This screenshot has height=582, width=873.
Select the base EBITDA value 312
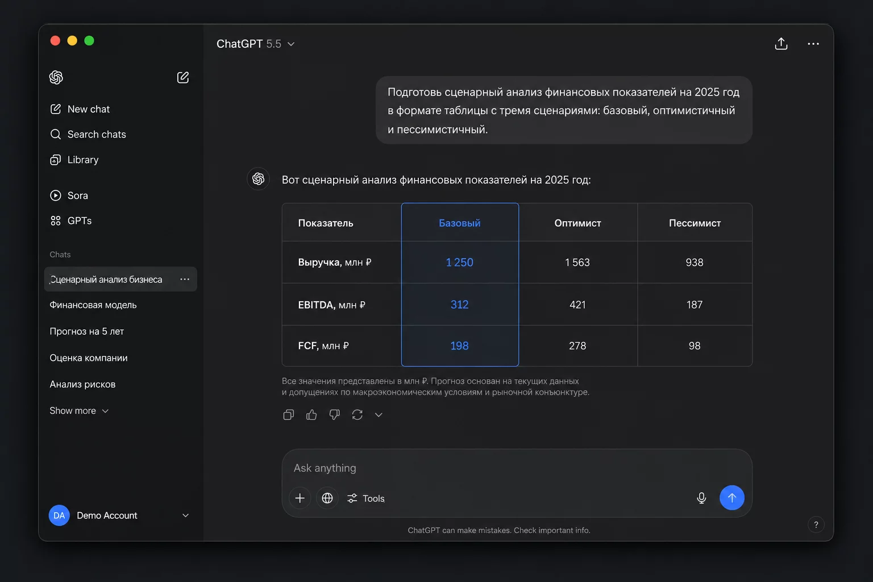coord(460,305)
